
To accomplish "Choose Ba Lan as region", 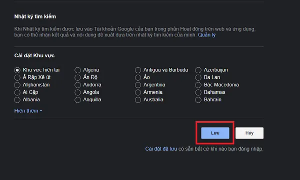I will click(x=198, y=77).
